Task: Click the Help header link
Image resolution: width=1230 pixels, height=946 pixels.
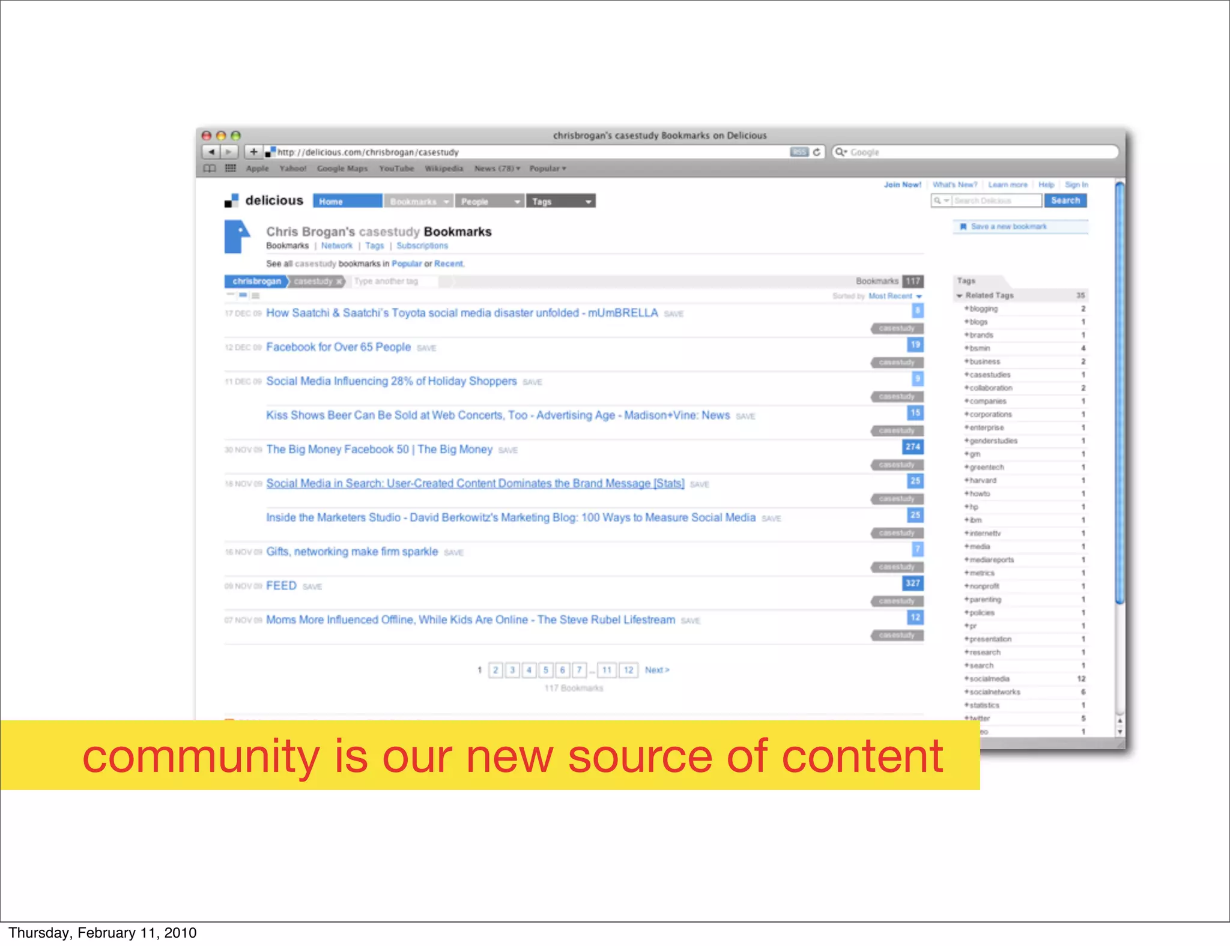Action: tap(1046, 185)
